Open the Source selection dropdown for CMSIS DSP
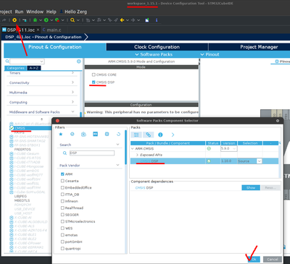This screenshot has width=290, height=264. (x=259, y=161)
